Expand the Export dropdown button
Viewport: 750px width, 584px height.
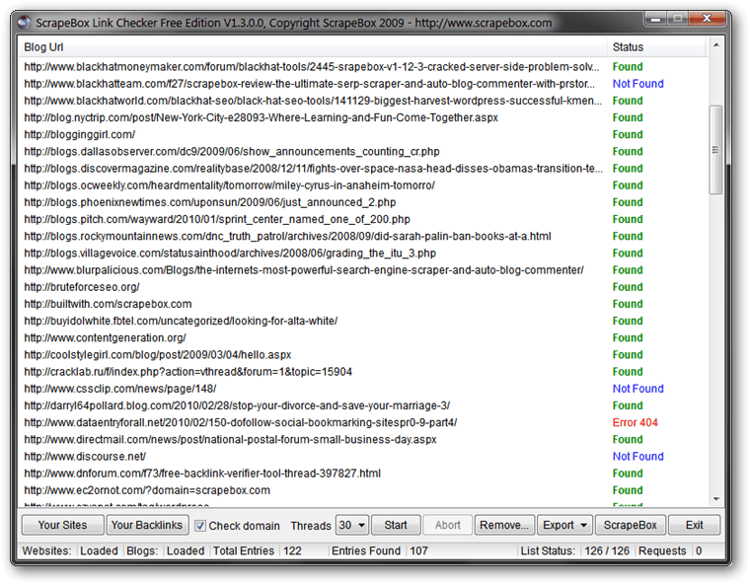click(x=565, y=526)
